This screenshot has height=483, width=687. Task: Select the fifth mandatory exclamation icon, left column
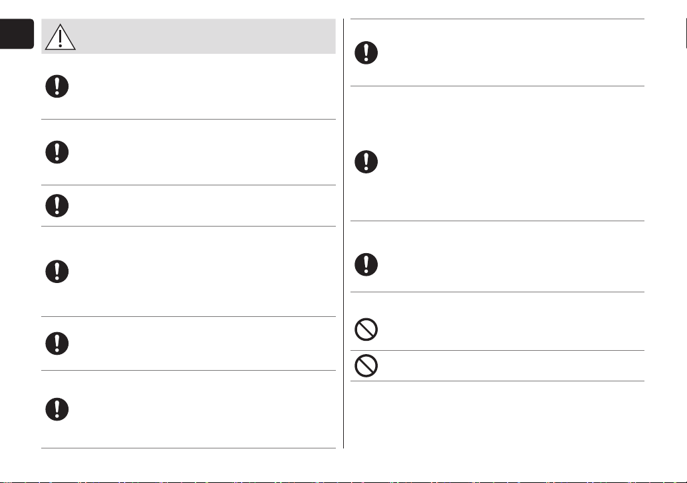pos(57,343)
